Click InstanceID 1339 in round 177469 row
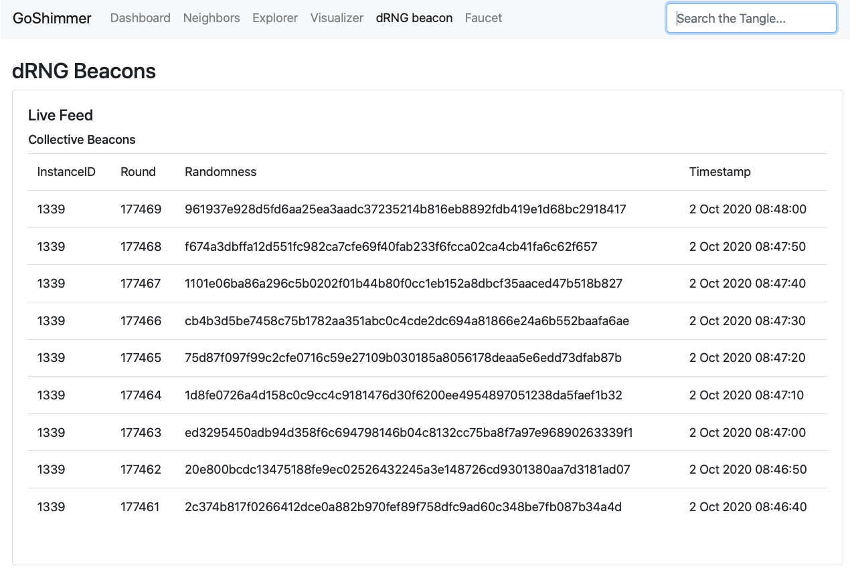850x572 pixels. pyautogui.click(x=52, y=209)
